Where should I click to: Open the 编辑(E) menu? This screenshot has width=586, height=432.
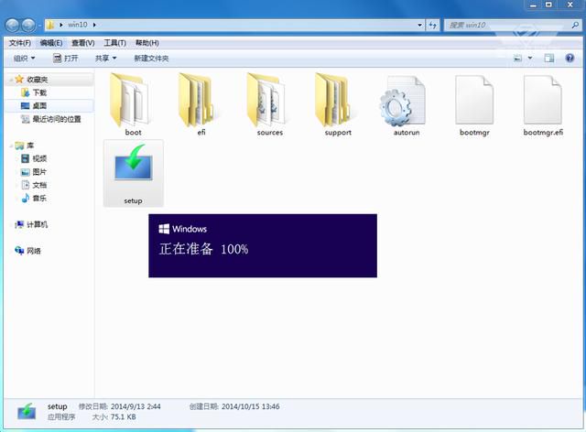[x=51, y=43]
